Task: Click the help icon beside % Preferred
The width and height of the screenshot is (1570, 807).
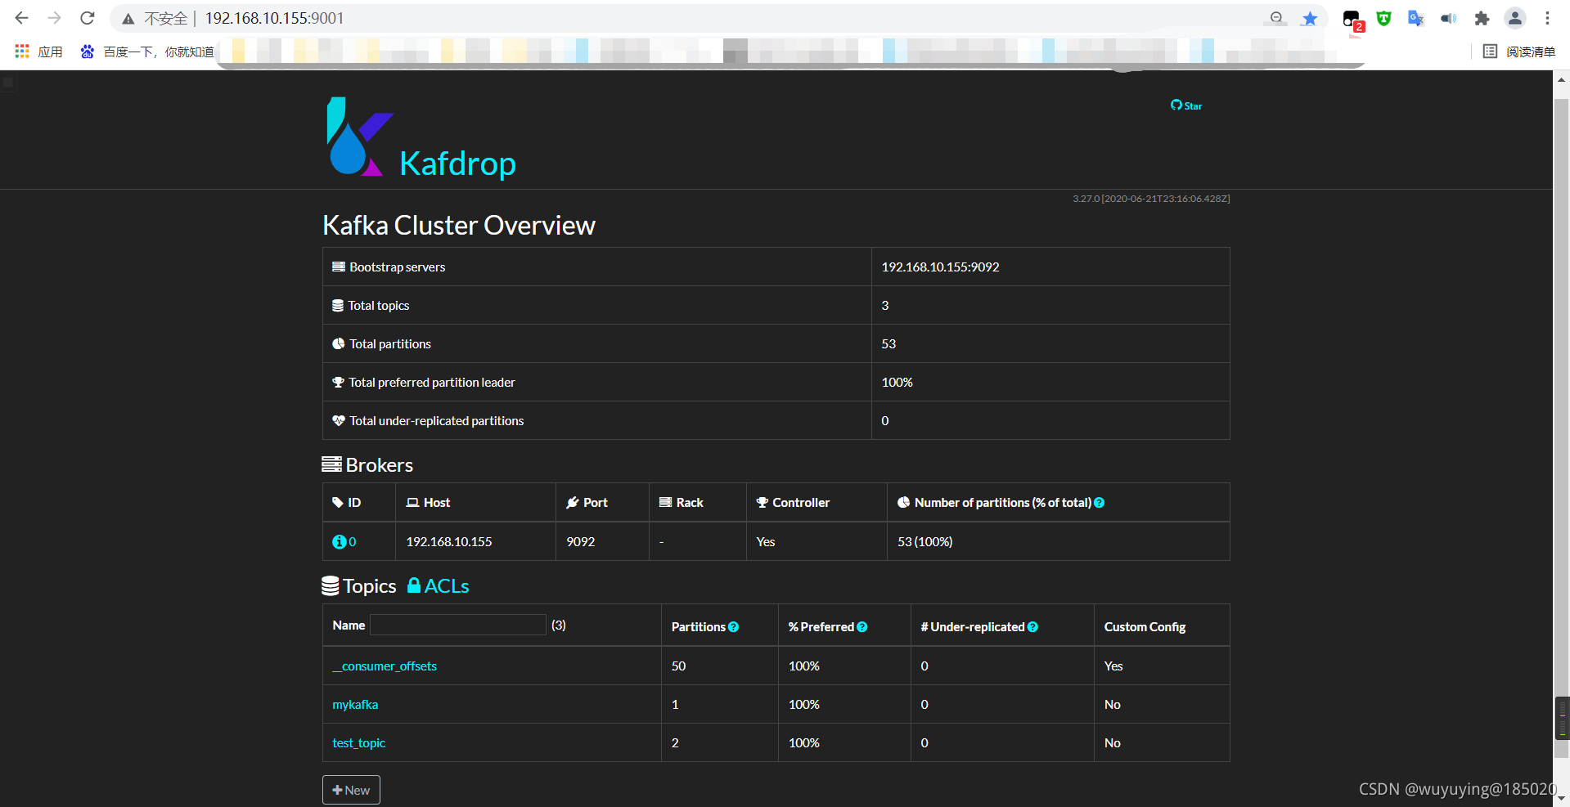Action: tap(862, 626)
